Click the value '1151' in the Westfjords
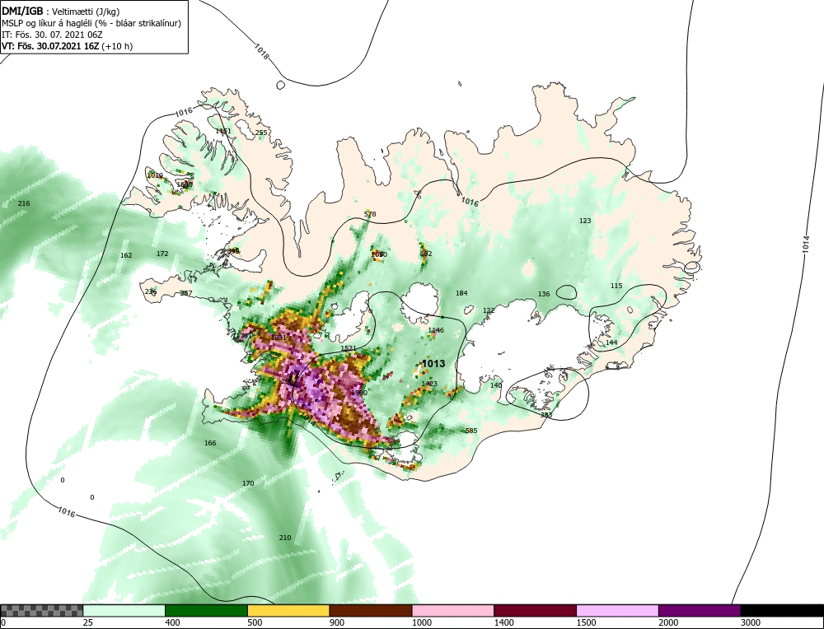The height and width of the screenshot is (629, 824). (x=223, y=131)
